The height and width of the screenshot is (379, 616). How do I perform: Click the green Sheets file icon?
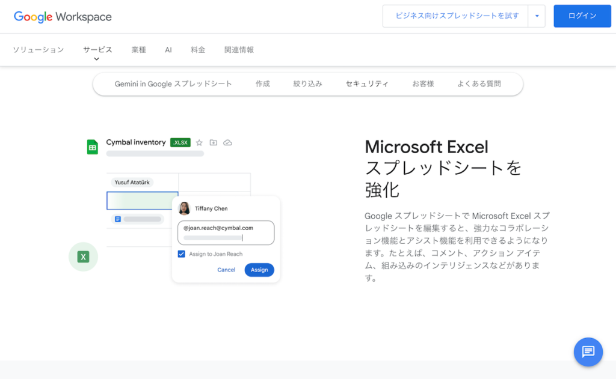(x=92, y=147)
